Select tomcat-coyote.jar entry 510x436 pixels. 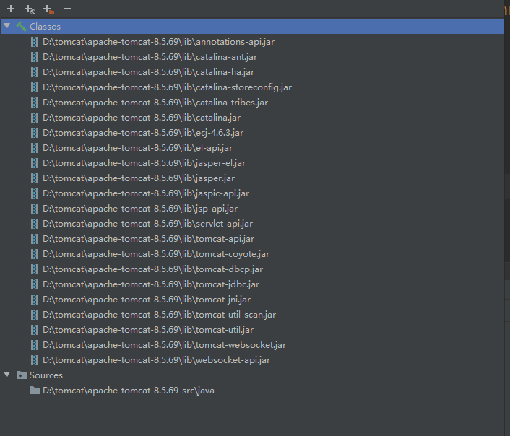[156, 254]
